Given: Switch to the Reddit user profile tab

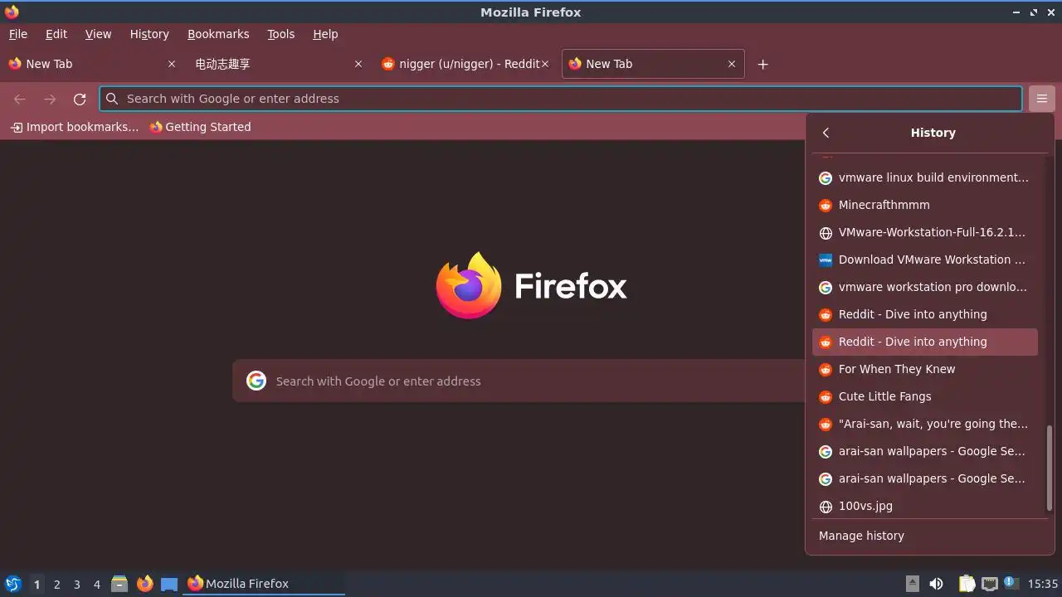Looking at the screenshot, I should point(466,64).
